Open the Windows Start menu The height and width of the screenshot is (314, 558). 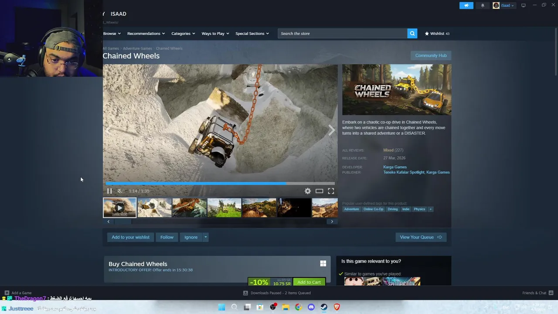click(x=221, y=307)
